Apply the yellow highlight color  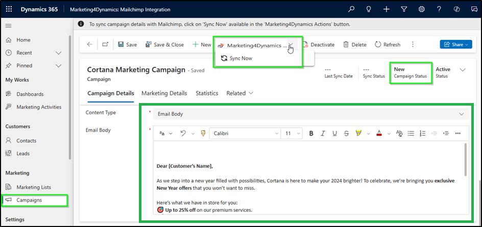358,133
